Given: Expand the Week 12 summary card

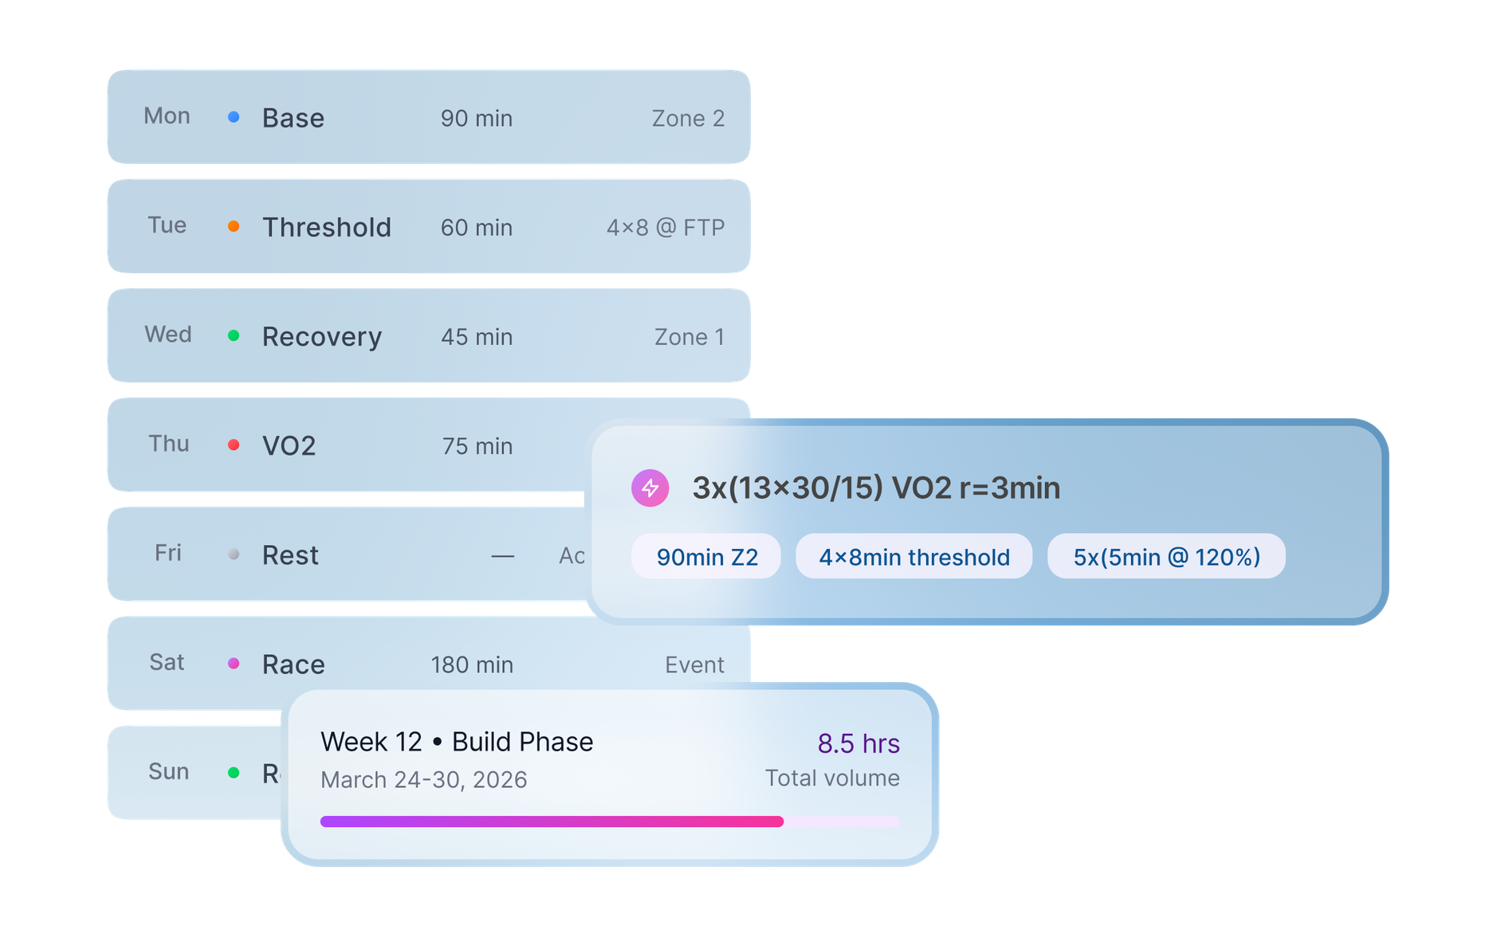Looking at the screenshot, I should click(x=457, y=741).
